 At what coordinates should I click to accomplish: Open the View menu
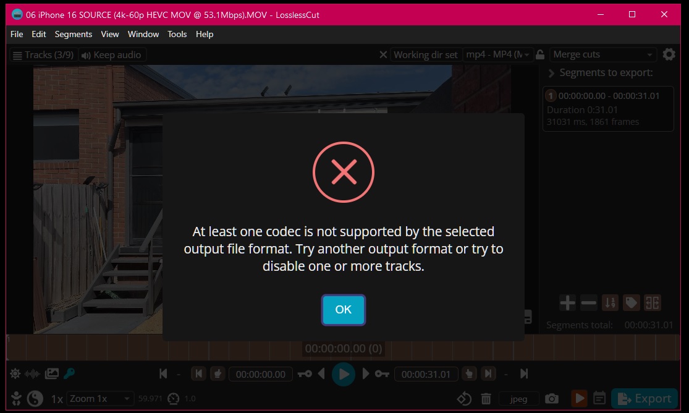110,34
